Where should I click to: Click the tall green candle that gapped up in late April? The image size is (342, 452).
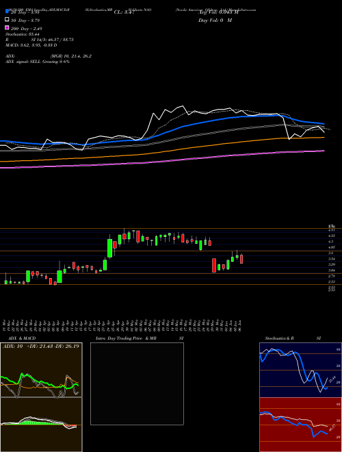tap(109, 248)
